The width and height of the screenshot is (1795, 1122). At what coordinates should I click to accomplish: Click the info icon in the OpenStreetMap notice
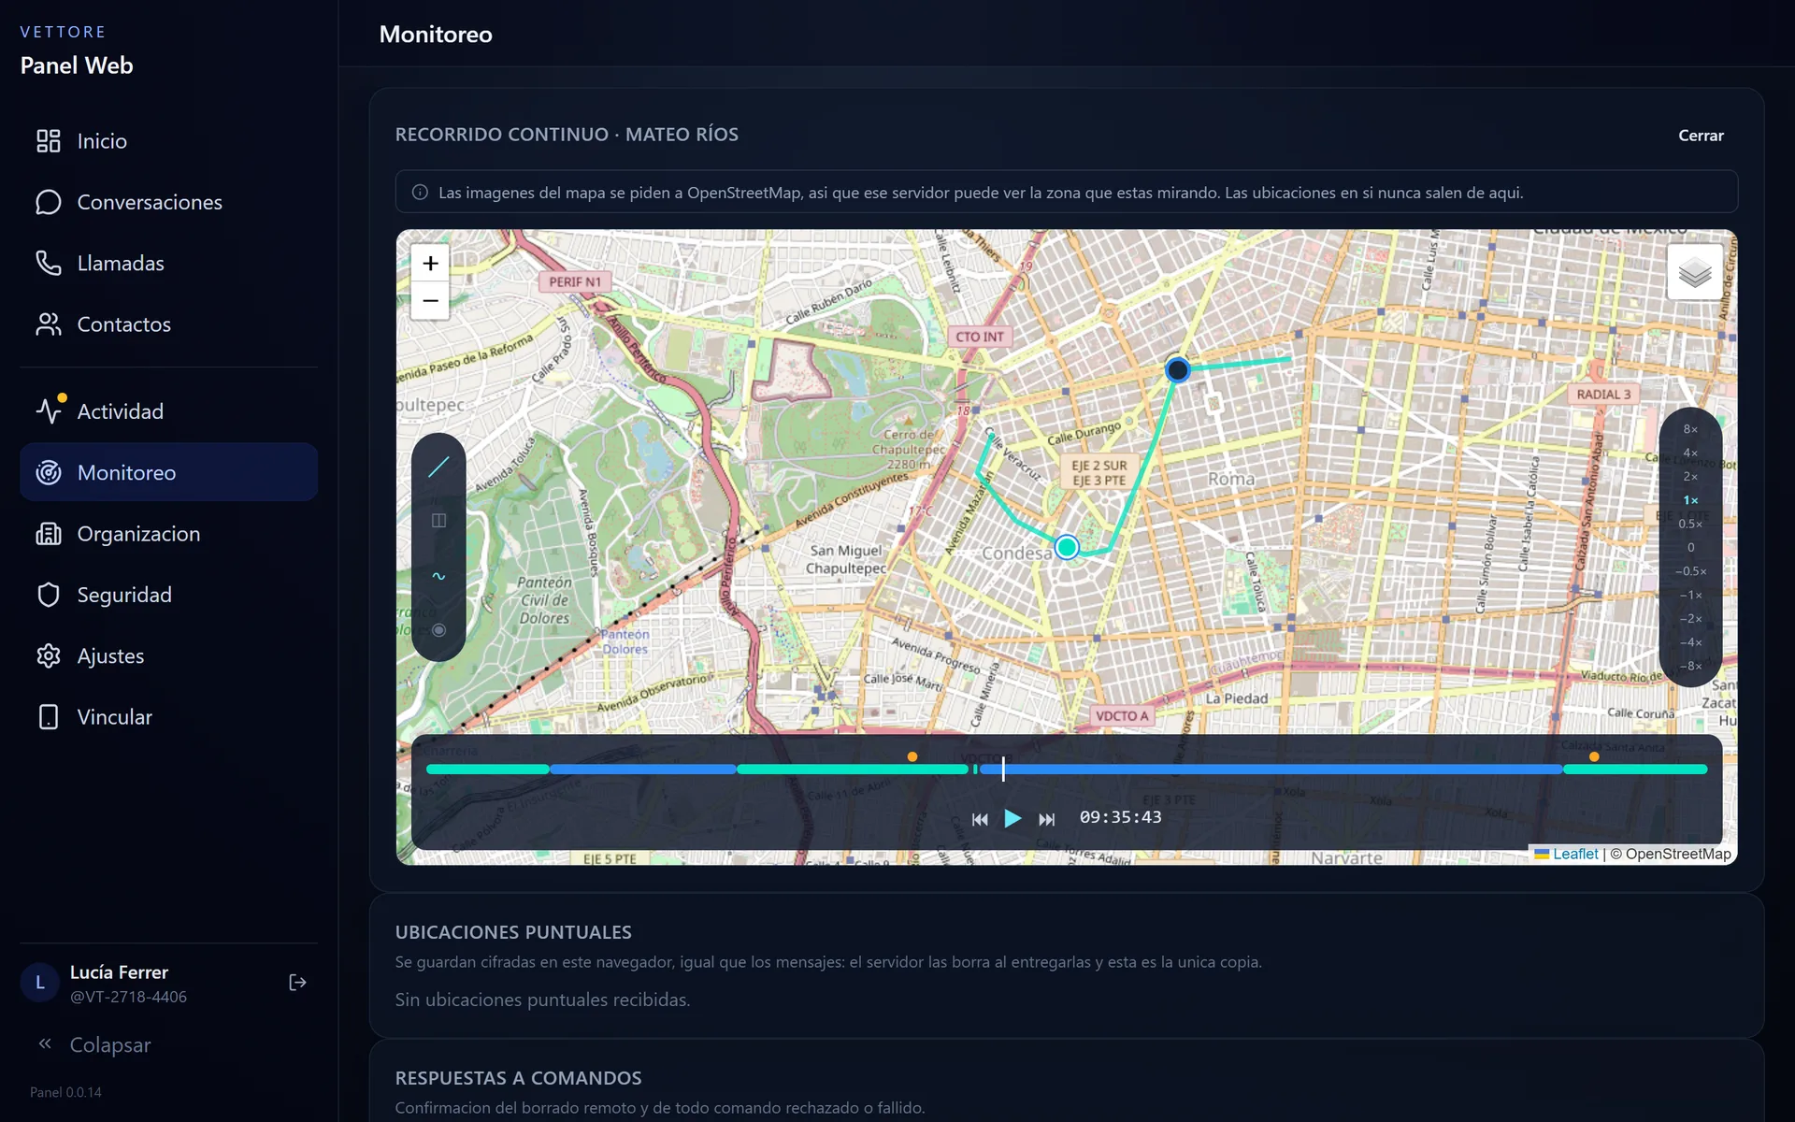click(420, 193)
